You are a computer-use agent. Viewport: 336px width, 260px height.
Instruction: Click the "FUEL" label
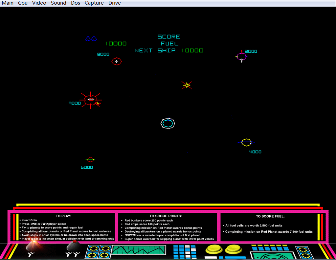(169, 43)
